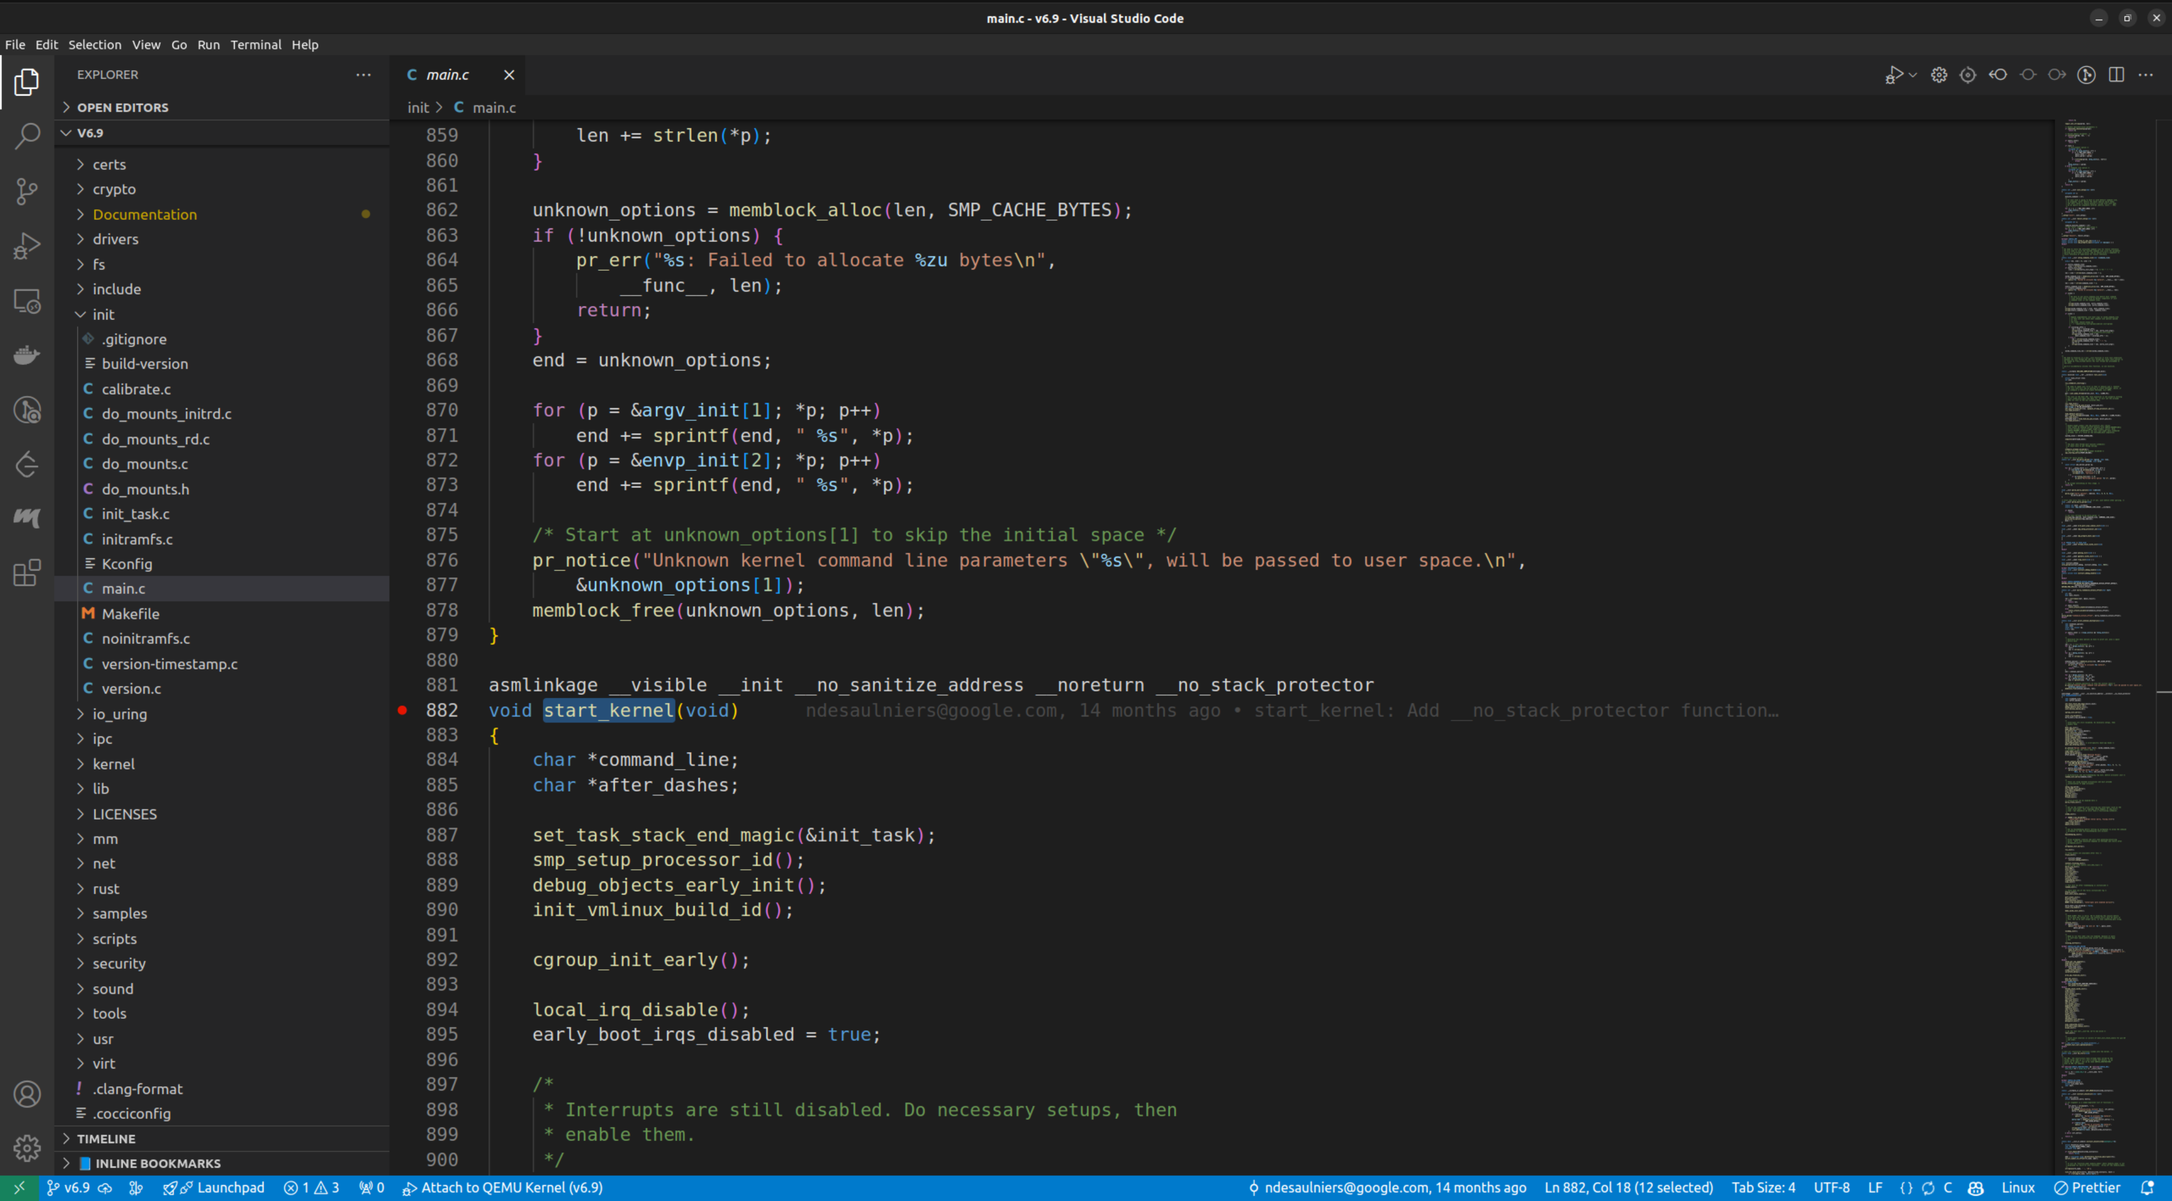The width and height of the screenshot is (2172, 1201).
Task: Expand the kernel folder
Action: click(x=113, y=763)
